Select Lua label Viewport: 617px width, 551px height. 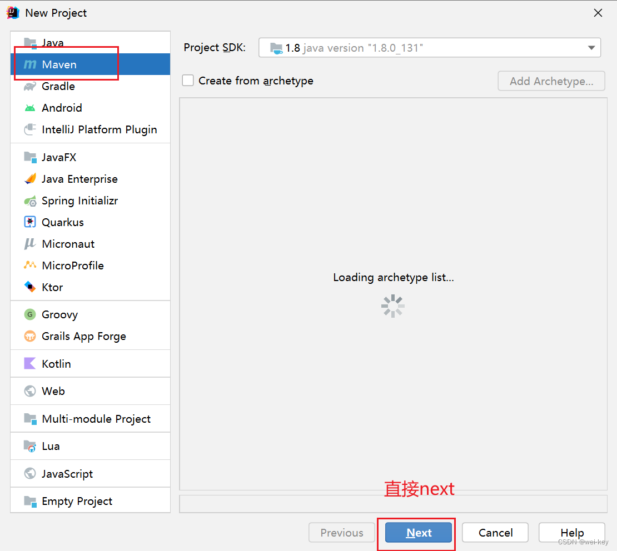[x=51, y=447]
